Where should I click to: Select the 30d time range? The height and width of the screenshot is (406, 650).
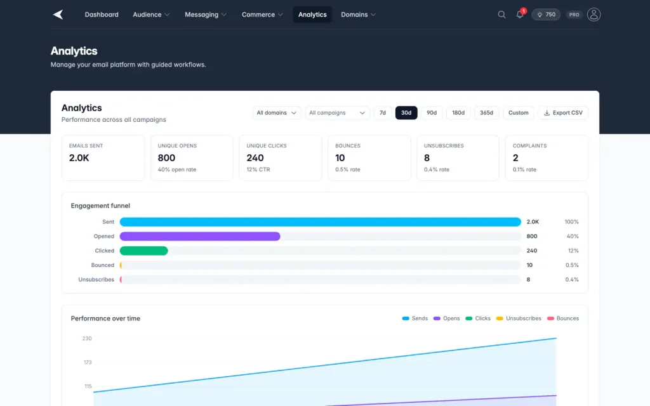point(406,113)
